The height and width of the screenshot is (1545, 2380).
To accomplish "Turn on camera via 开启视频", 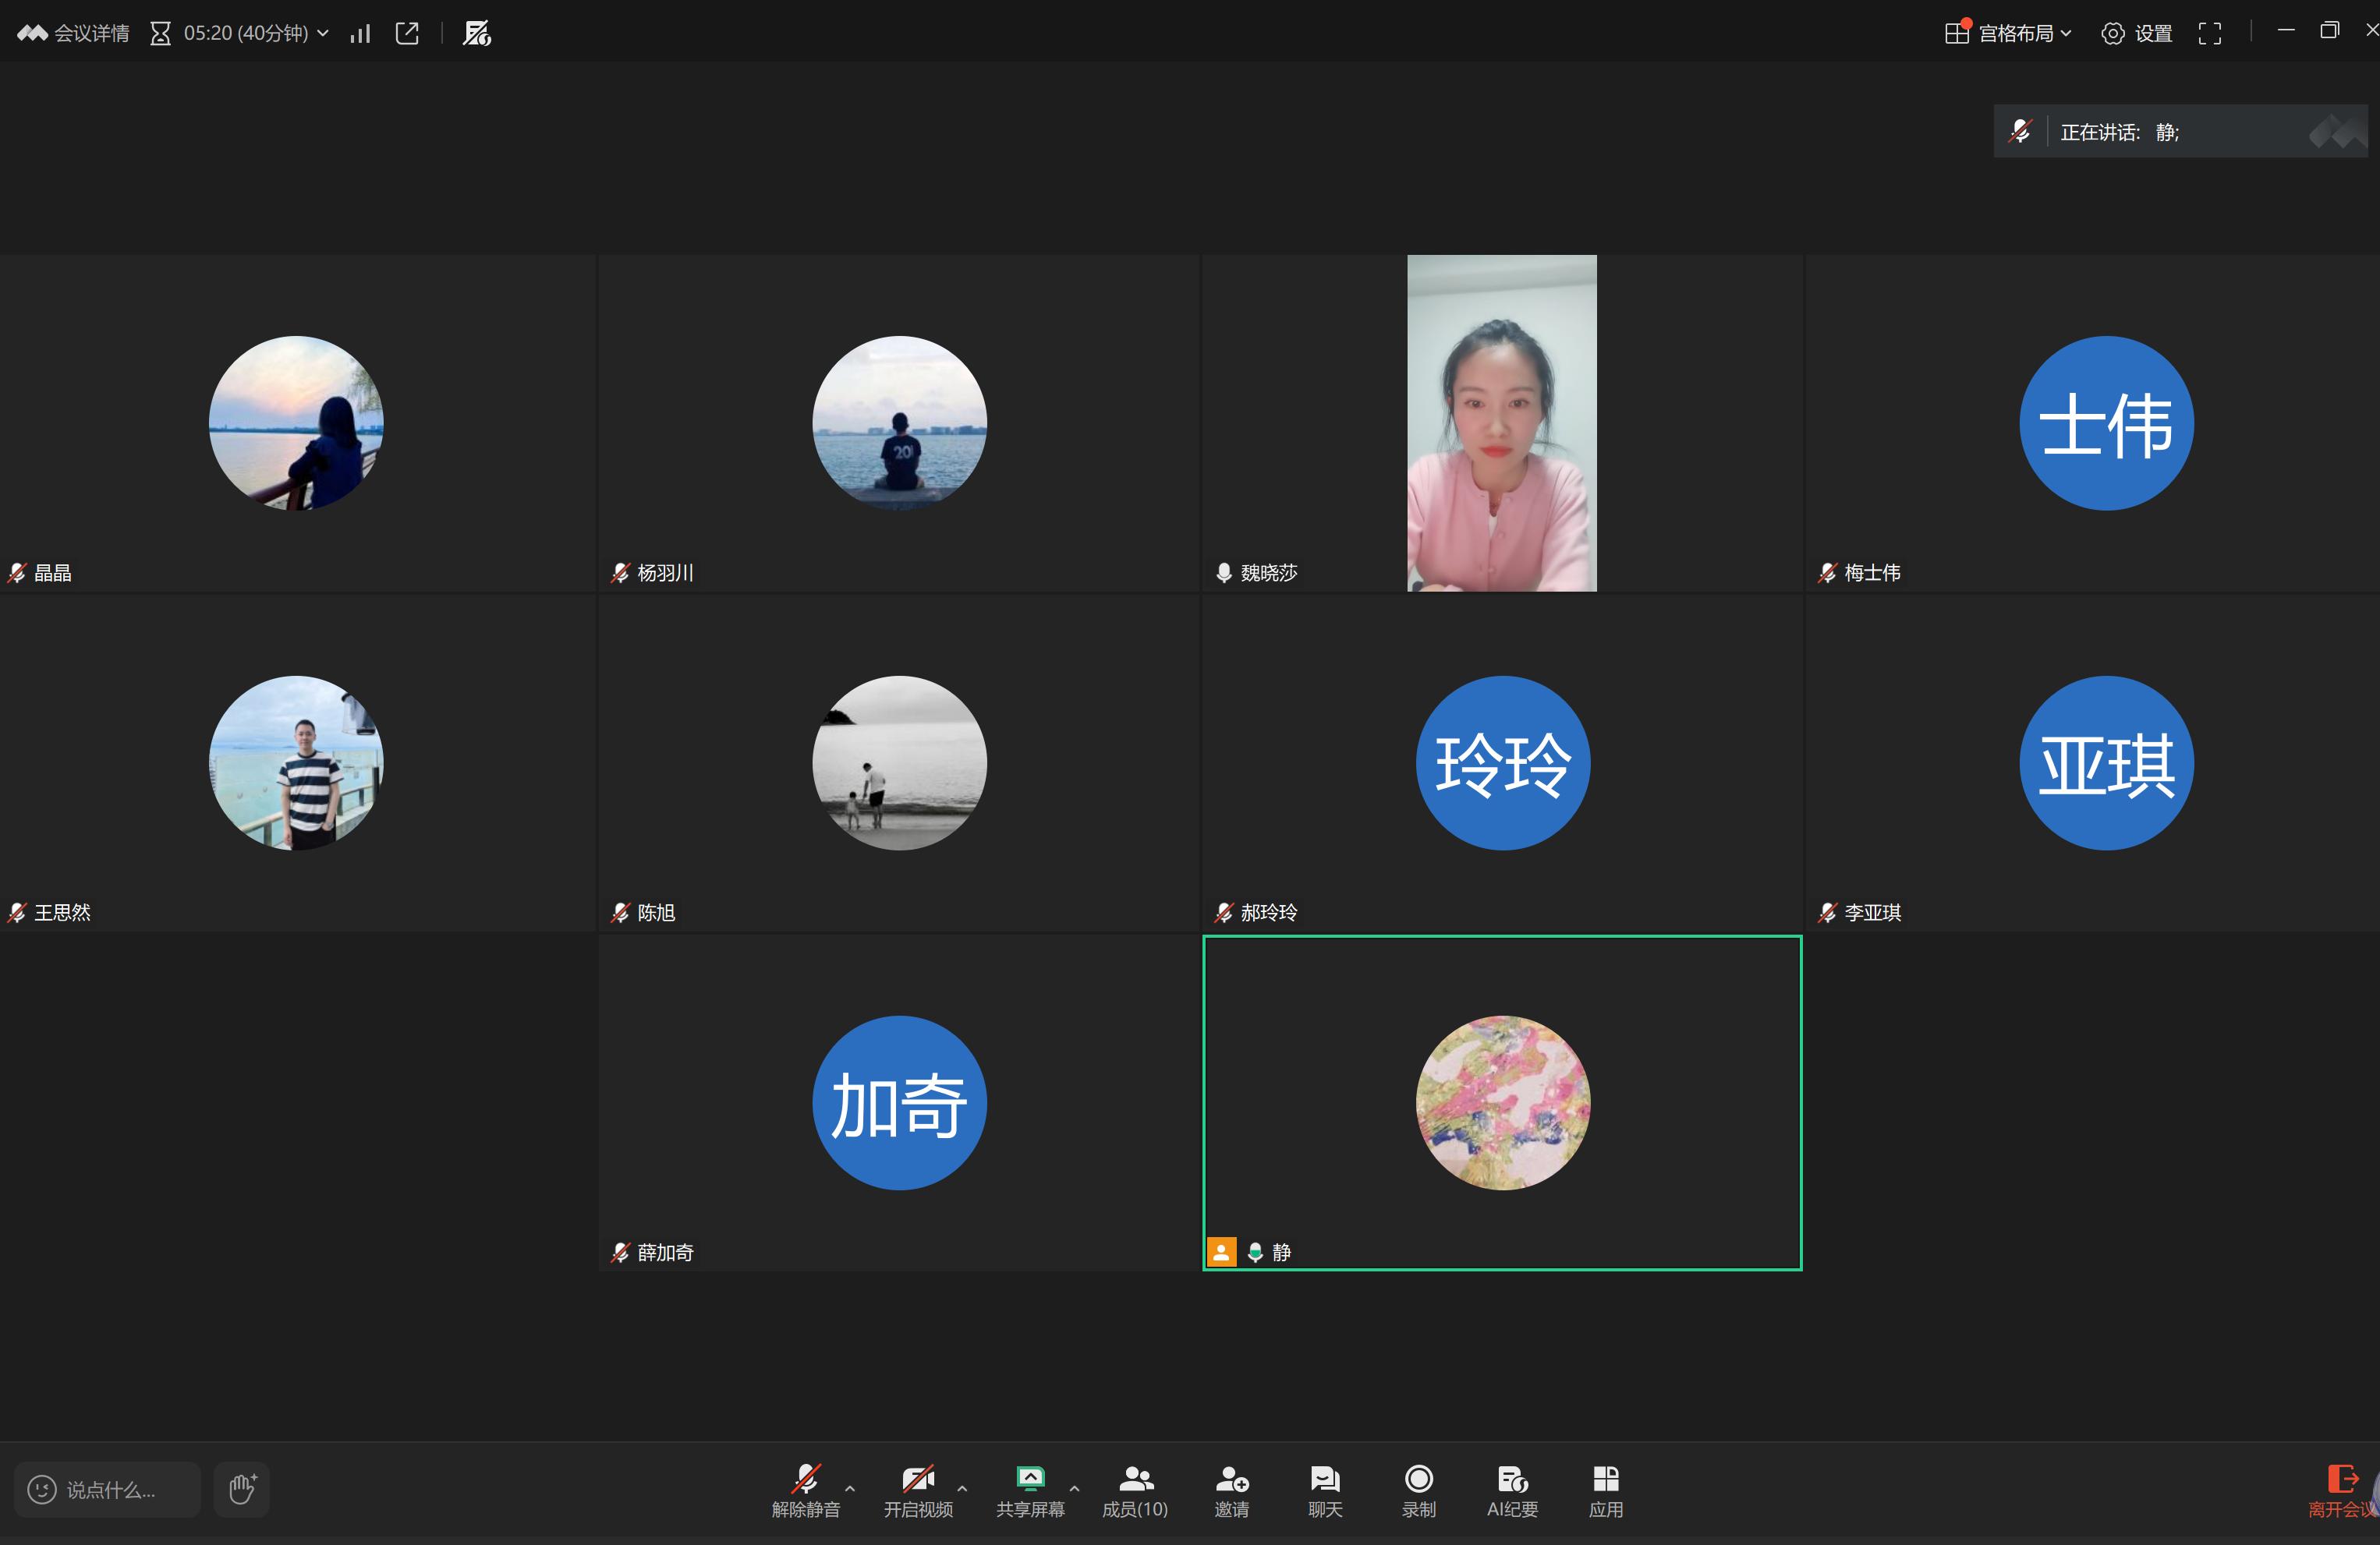I will [917, 1490].
